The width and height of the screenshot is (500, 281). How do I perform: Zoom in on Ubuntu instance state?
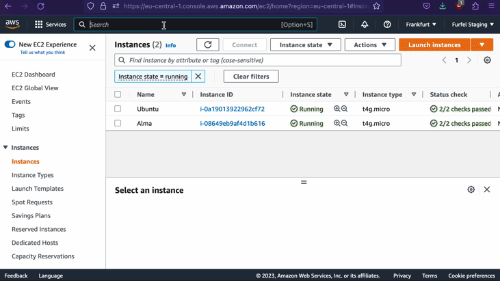[x=337, y=109]
